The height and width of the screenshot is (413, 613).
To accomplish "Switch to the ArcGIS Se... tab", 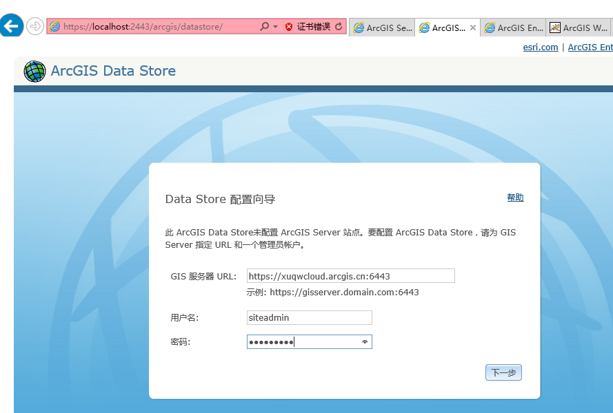I will pyautogui.click(x=382, y=28).
